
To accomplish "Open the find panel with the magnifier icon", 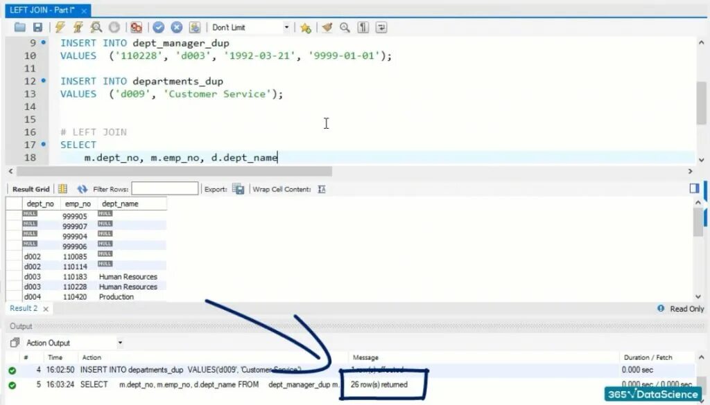I will (345, 28).
